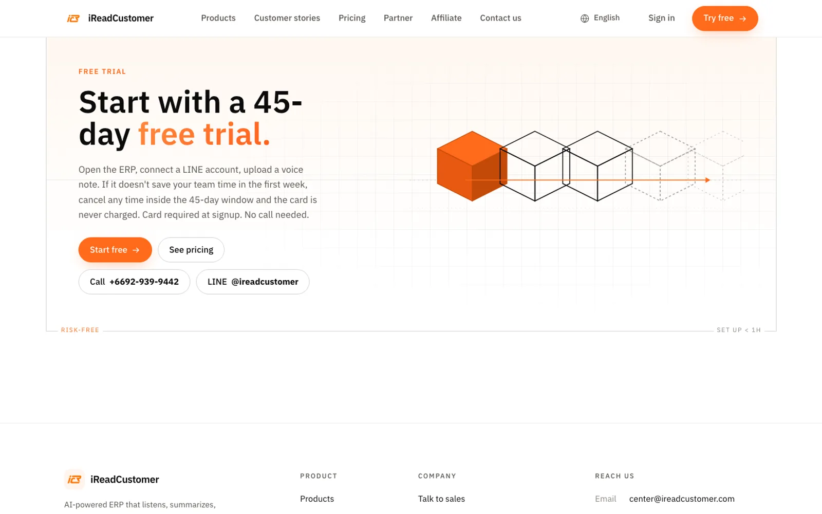
Task: Click the Try free button
Action: 725,19
